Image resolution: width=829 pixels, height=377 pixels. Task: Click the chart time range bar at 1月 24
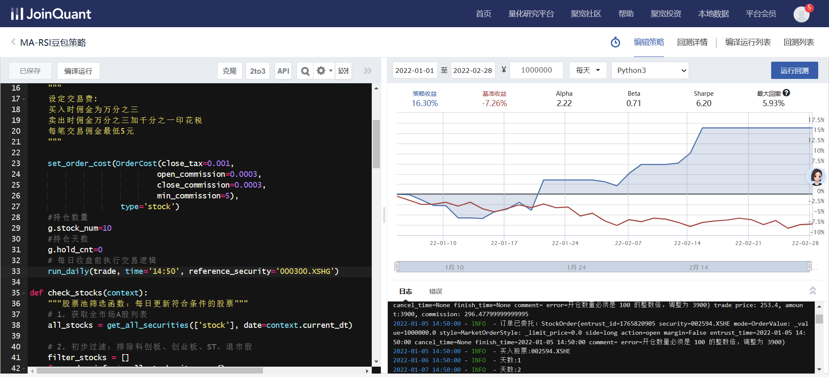pos(576,267)
